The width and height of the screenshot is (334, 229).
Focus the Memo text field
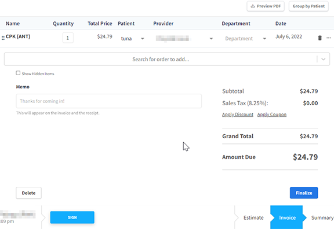click(x=108, y=101)
